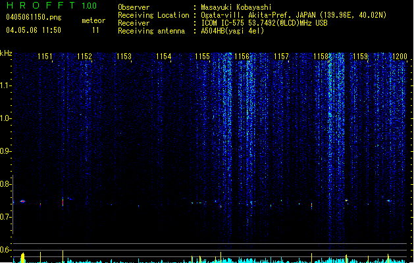Click the Receiving antenna label
This screenshot has width=414, height=263.
[151, 31]
